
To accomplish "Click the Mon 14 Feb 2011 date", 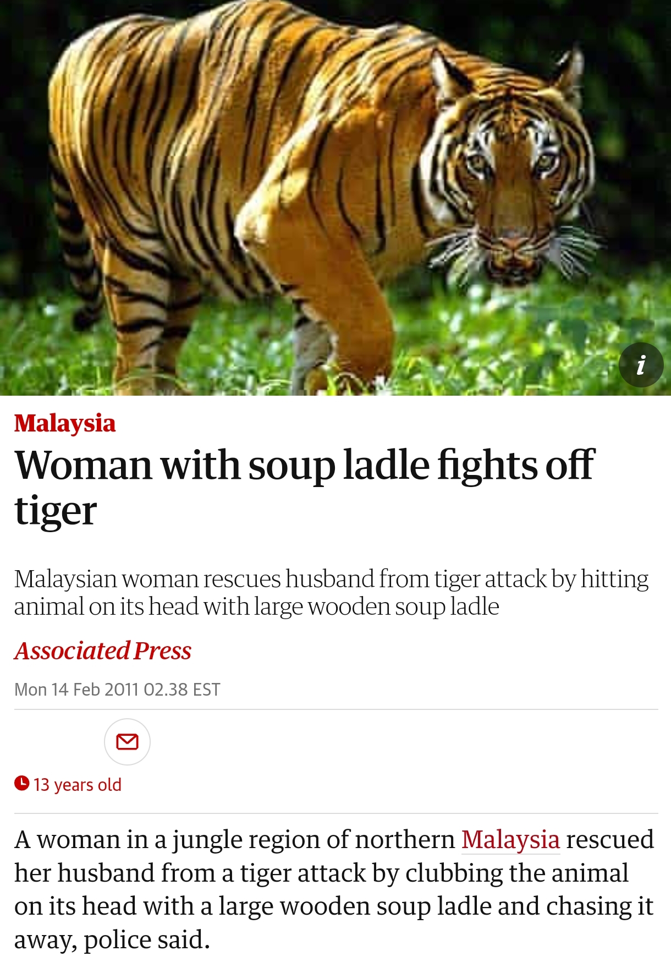I will (77, 689).
